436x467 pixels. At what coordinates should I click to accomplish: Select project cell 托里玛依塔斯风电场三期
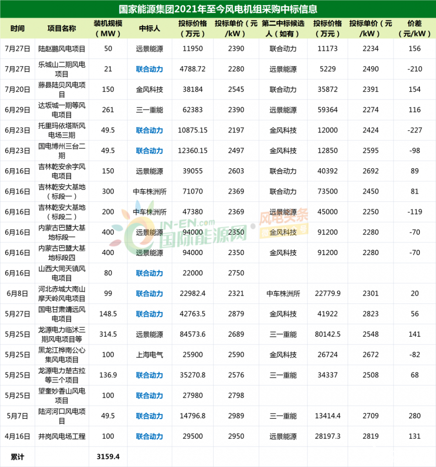click(x=61, y=130)
